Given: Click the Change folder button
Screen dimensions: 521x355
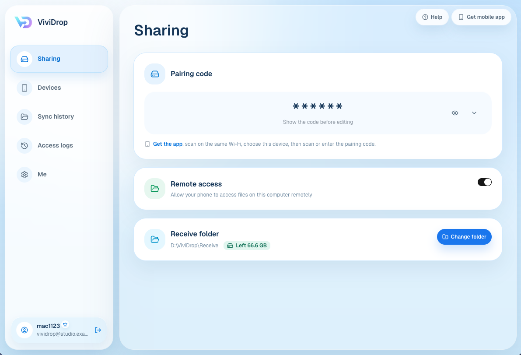Looking at the screenshot, I should tap(464, 237).
